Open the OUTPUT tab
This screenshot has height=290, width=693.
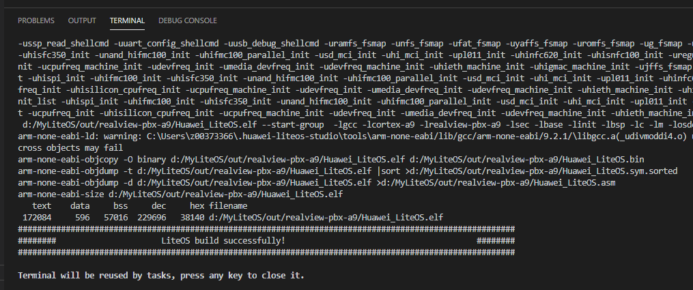click(x=82, y=21)
